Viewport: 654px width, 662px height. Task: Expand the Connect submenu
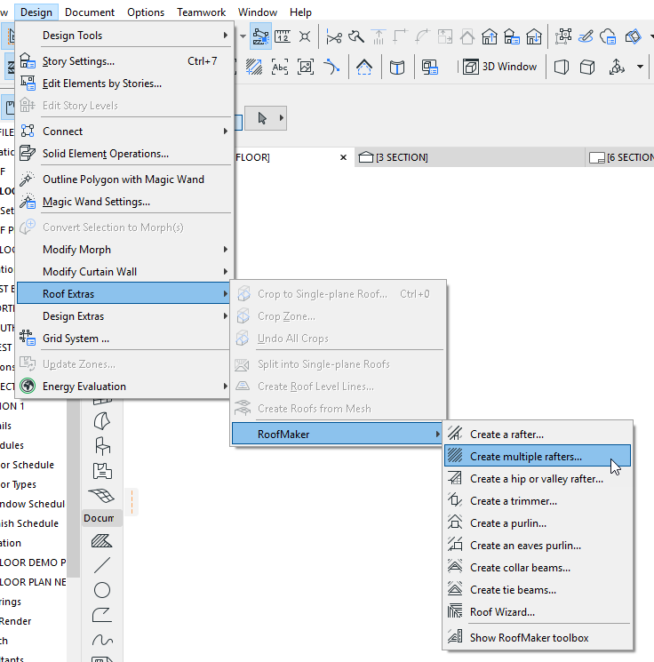pos(124,132)
